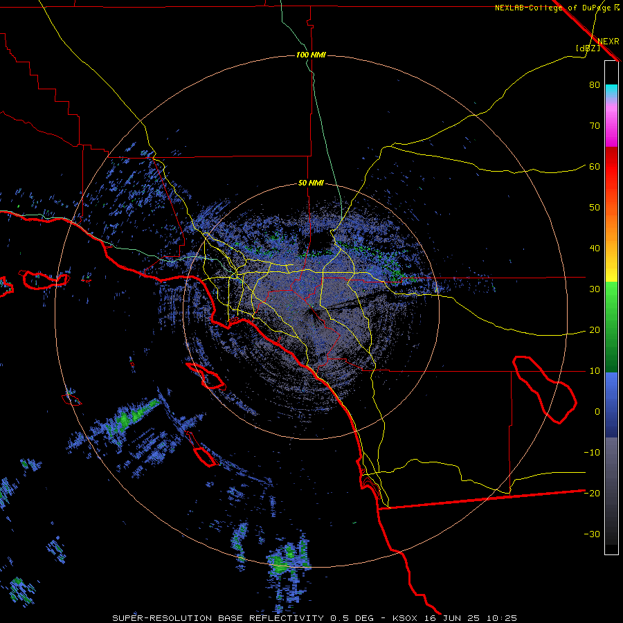Click the 30 dBZ scale value
623x623 pixels.
[x=595, y=289]
